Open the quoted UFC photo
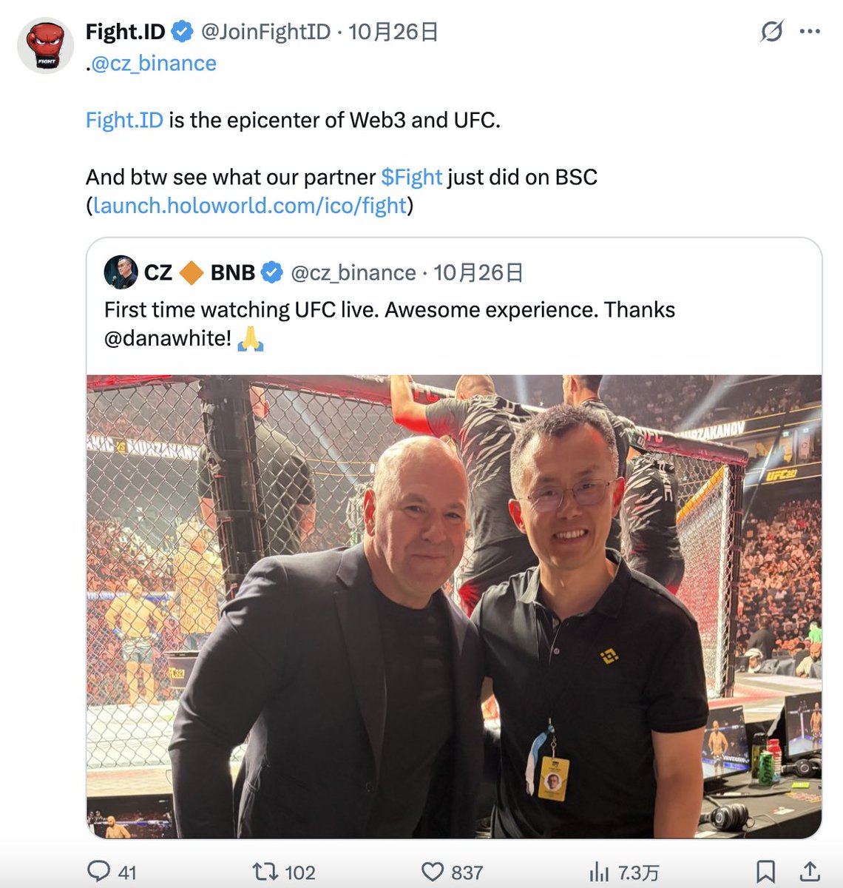The image size is (843, 888). [454, 606]
